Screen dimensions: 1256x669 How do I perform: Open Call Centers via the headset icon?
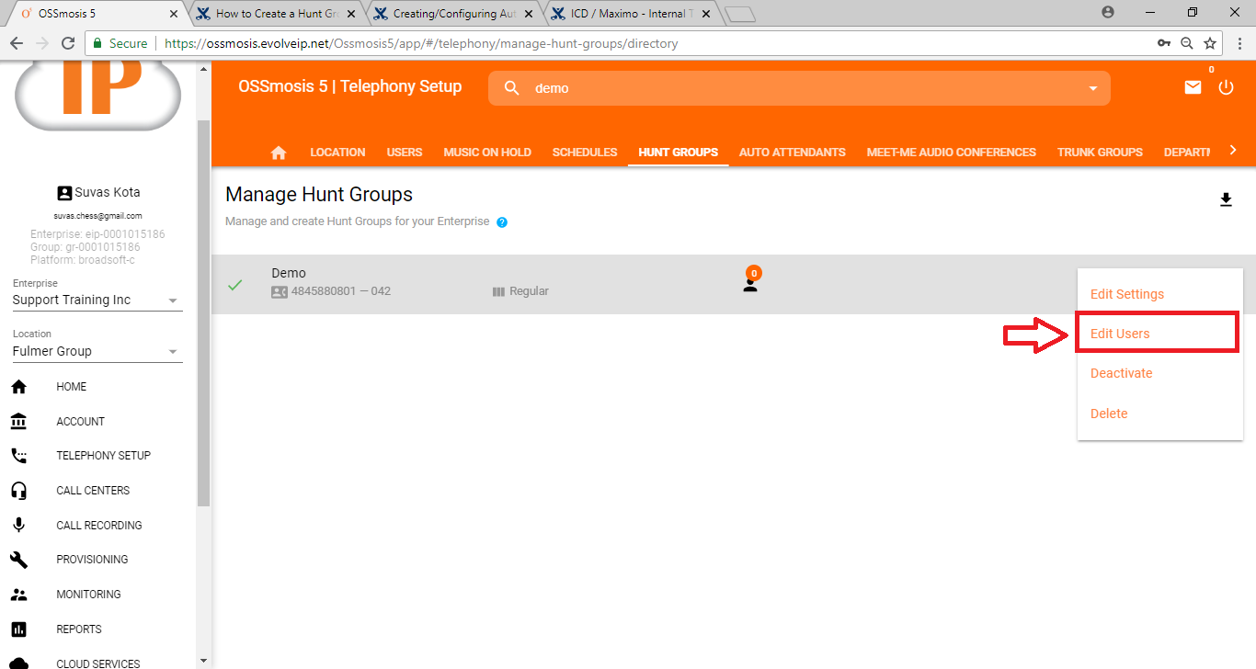coord(18,491)
